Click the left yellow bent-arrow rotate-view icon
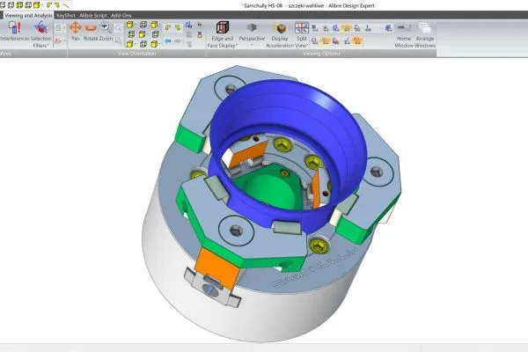 pos(168,27)
